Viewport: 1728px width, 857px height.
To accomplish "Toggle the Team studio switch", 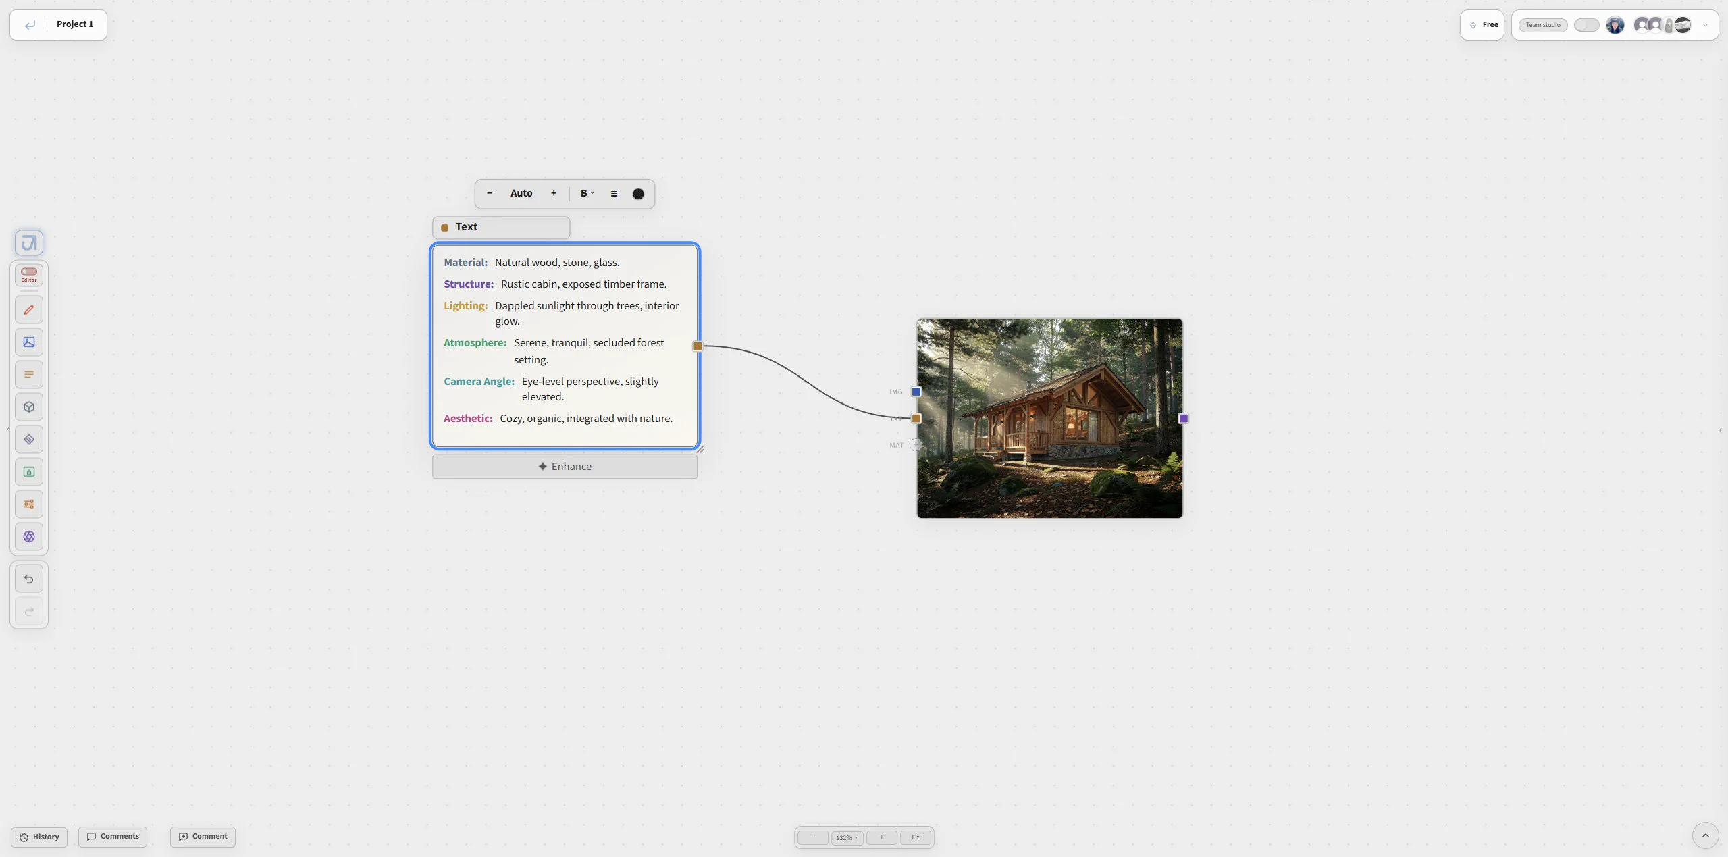I will point(1586,25).
